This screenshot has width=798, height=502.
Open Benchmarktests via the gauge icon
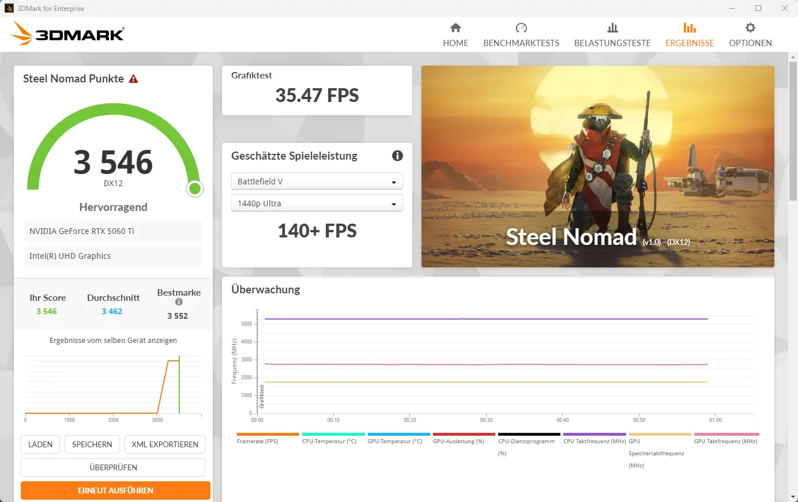click(x=521, y=28)
